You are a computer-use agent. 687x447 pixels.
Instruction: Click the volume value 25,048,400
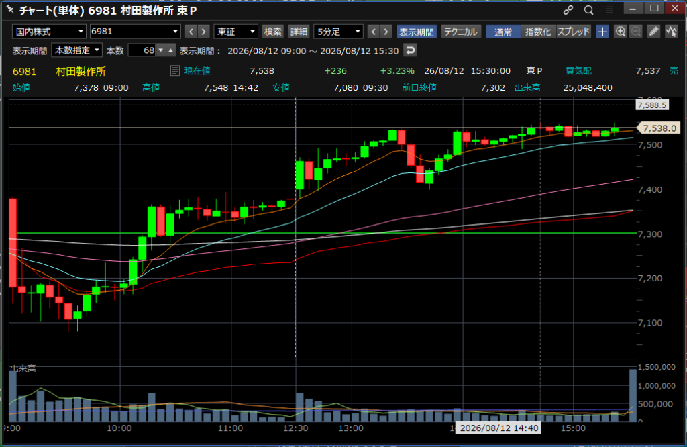point(588,88)
